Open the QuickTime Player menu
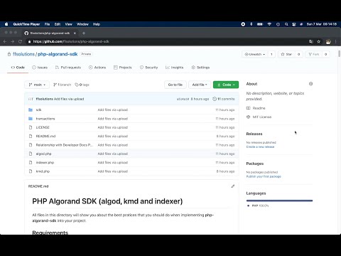Image resolution: width=341 pixels, height=256 pixels. tap(26, 24)
